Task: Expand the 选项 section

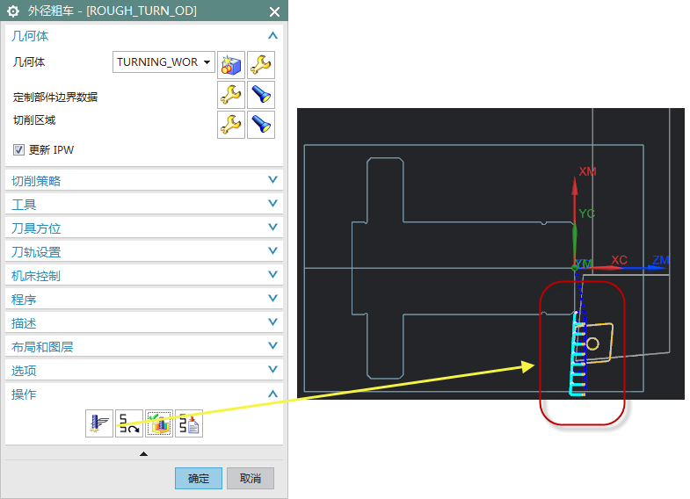Action: pyautogui.click(x=272, y=370)
